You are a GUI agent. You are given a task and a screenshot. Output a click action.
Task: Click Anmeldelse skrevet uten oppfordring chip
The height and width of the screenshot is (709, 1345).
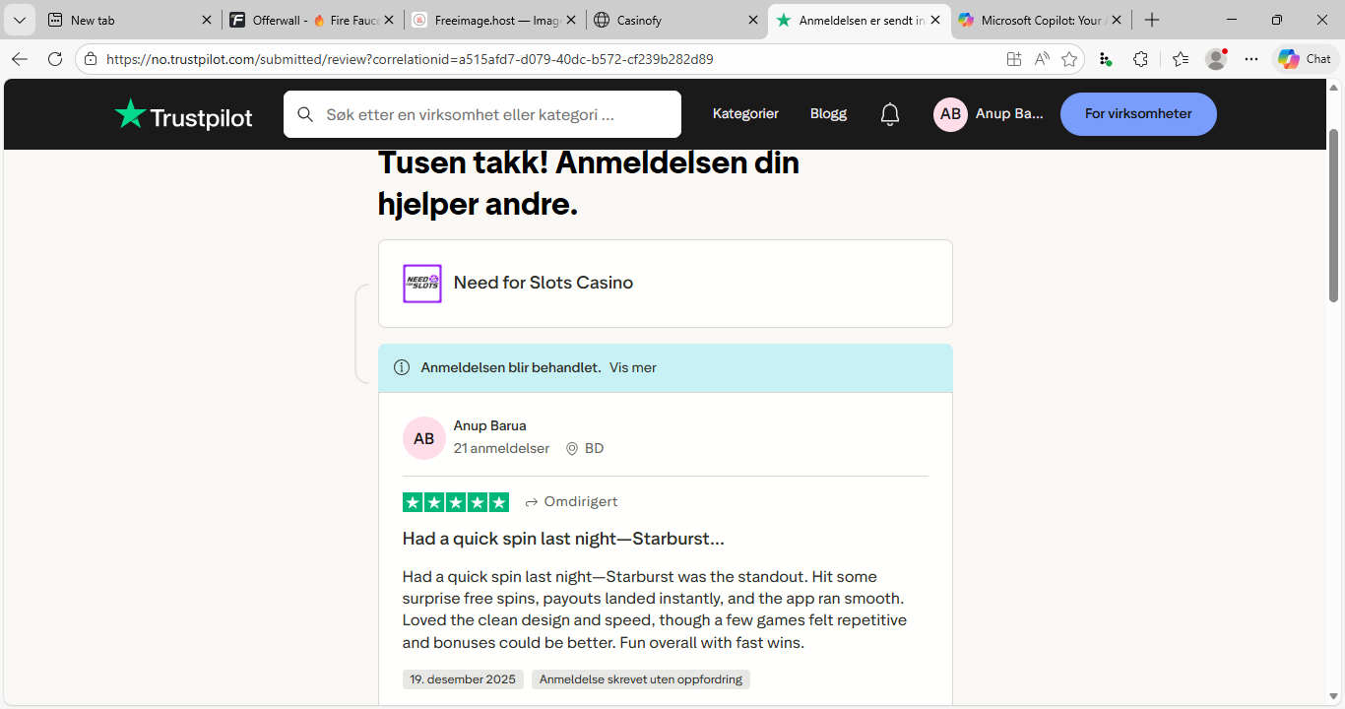[x=641, y=679]
